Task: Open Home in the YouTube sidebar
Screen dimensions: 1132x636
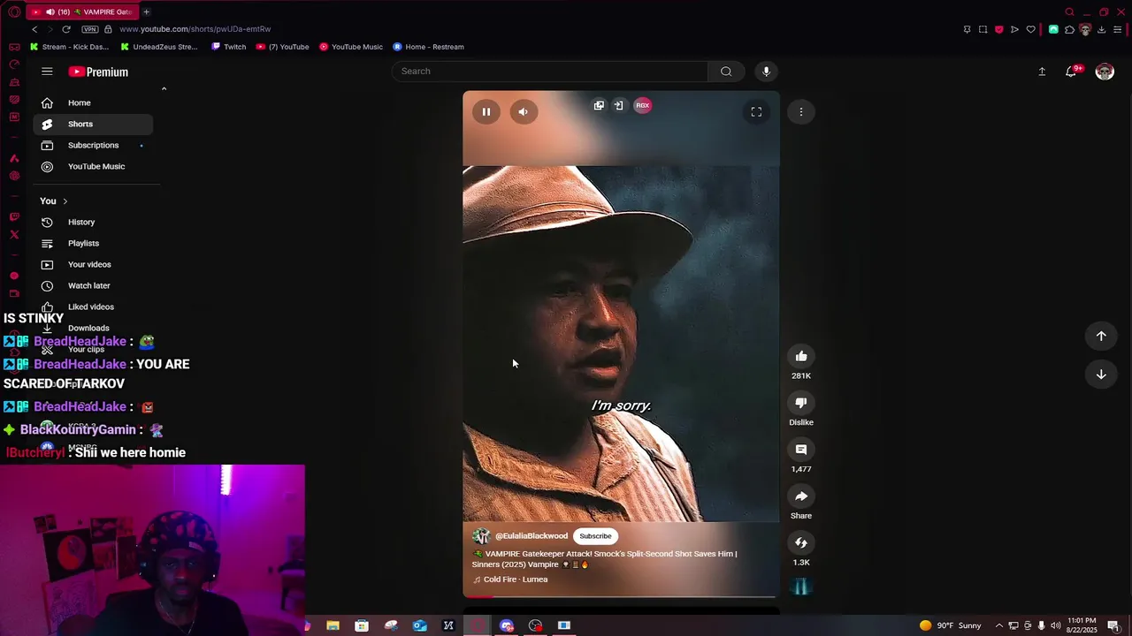Action: [93, 102]
